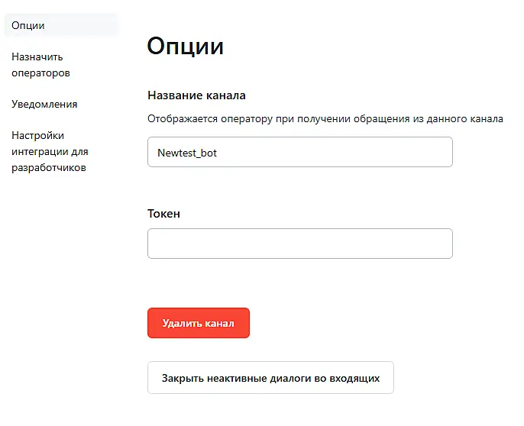Click the channel name description text
Image resolution: width=524 pixels, height=426 pixels.
[x=325, y=119]
